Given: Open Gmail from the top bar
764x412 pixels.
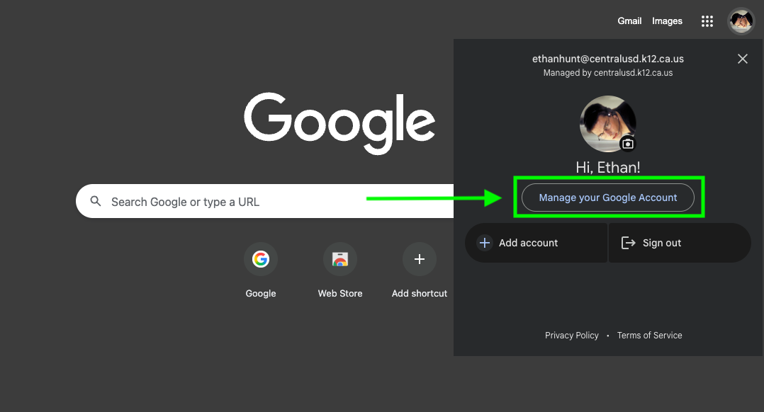Looking at the screenshot, I should coord(629,21).
